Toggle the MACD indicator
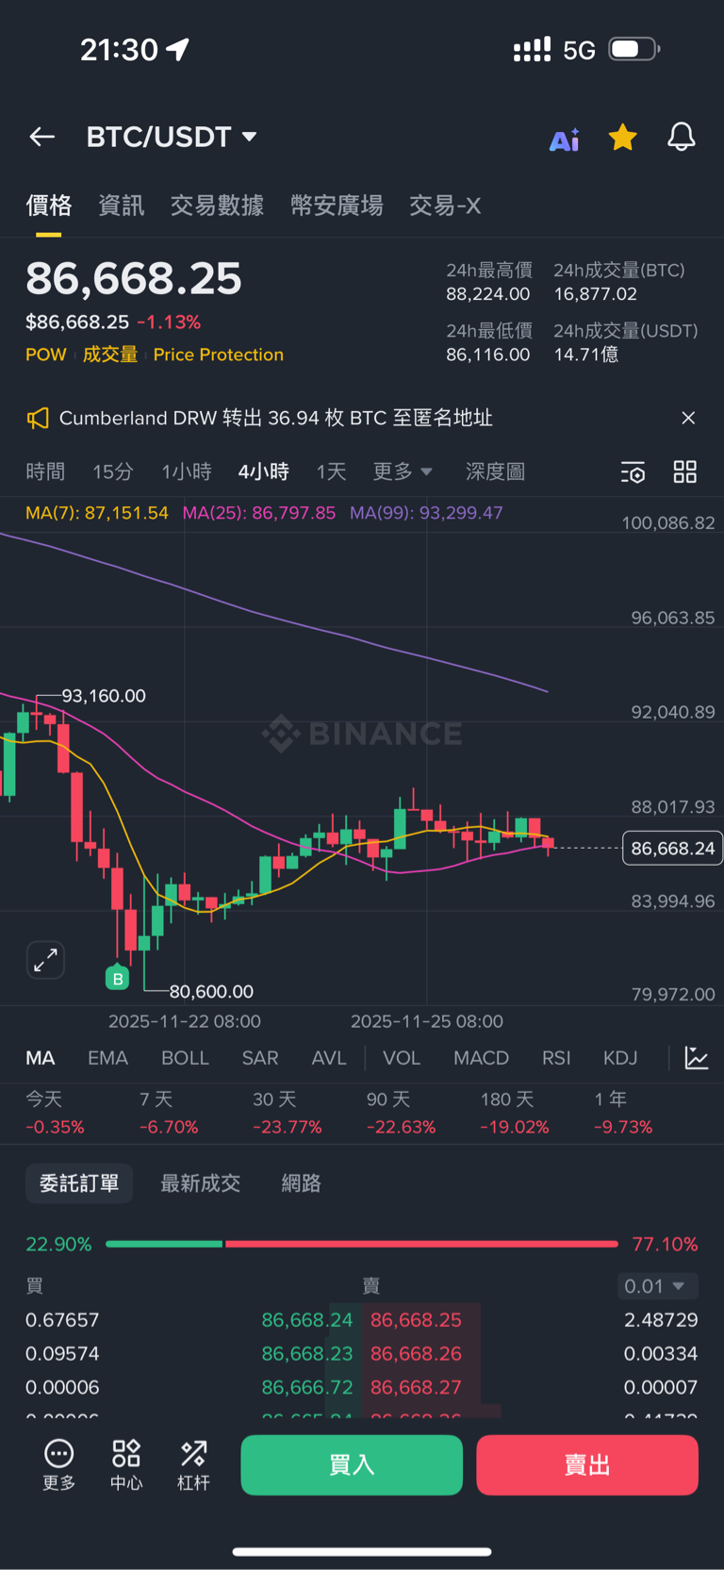 pyautogui.click(x=481, y=1058)
